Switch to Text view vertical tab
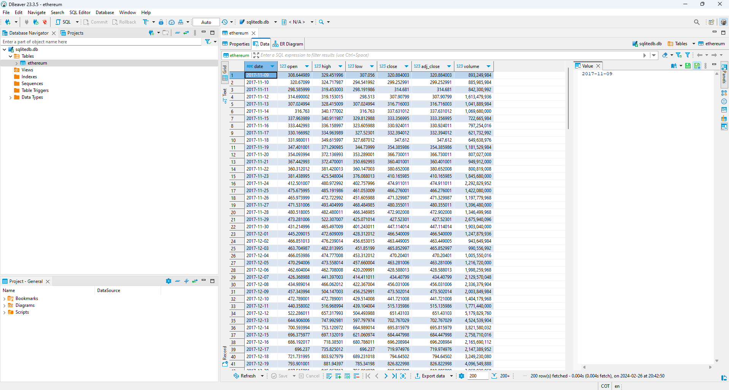 (x=225, y=96)
